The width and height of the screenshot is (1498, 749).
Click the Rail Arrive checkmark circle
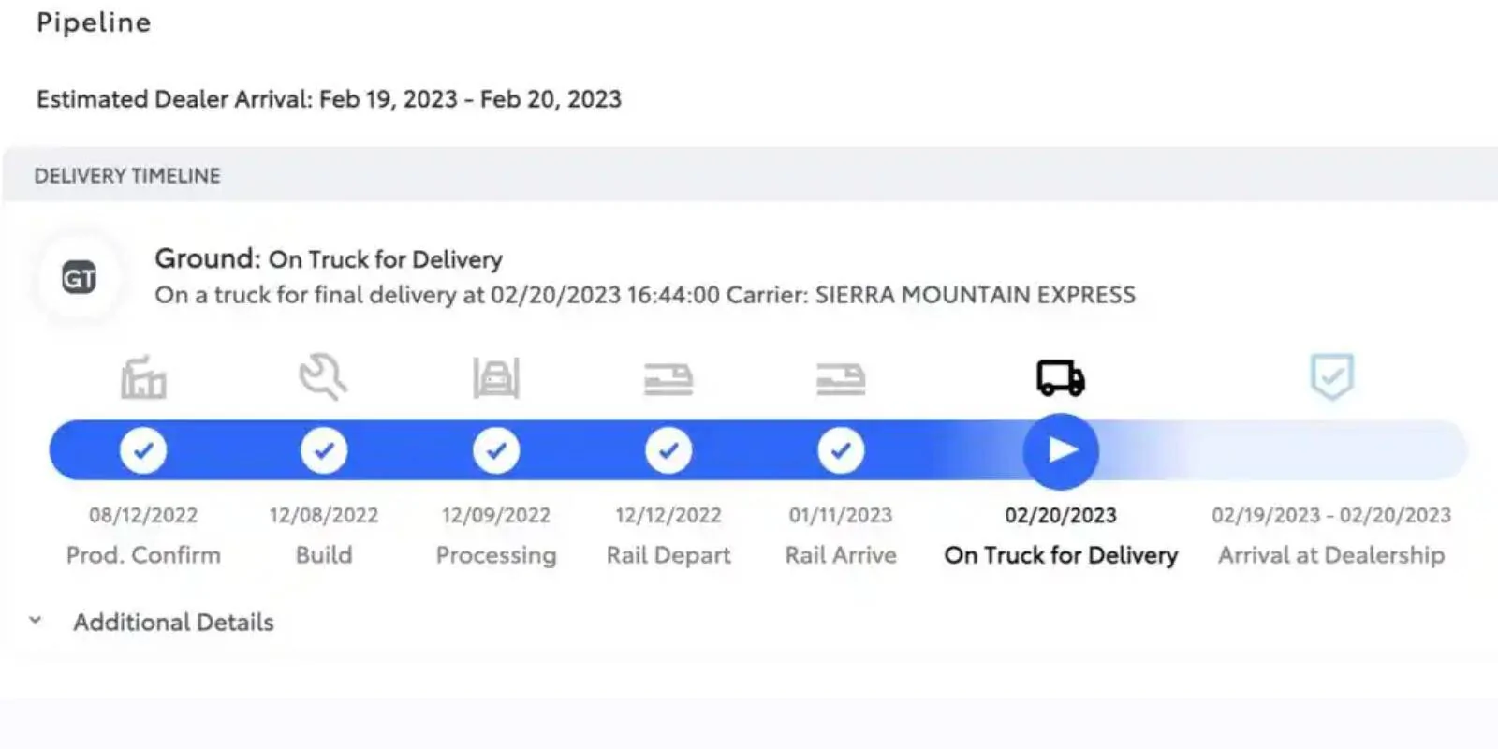[841, 450]
